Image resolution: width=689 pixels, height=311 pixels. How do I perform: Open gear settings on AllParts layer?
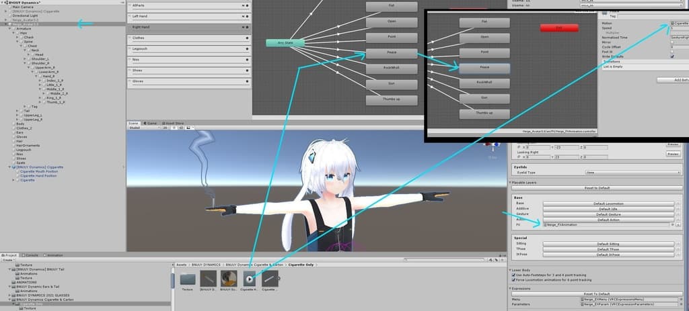(x=248, y=5)
